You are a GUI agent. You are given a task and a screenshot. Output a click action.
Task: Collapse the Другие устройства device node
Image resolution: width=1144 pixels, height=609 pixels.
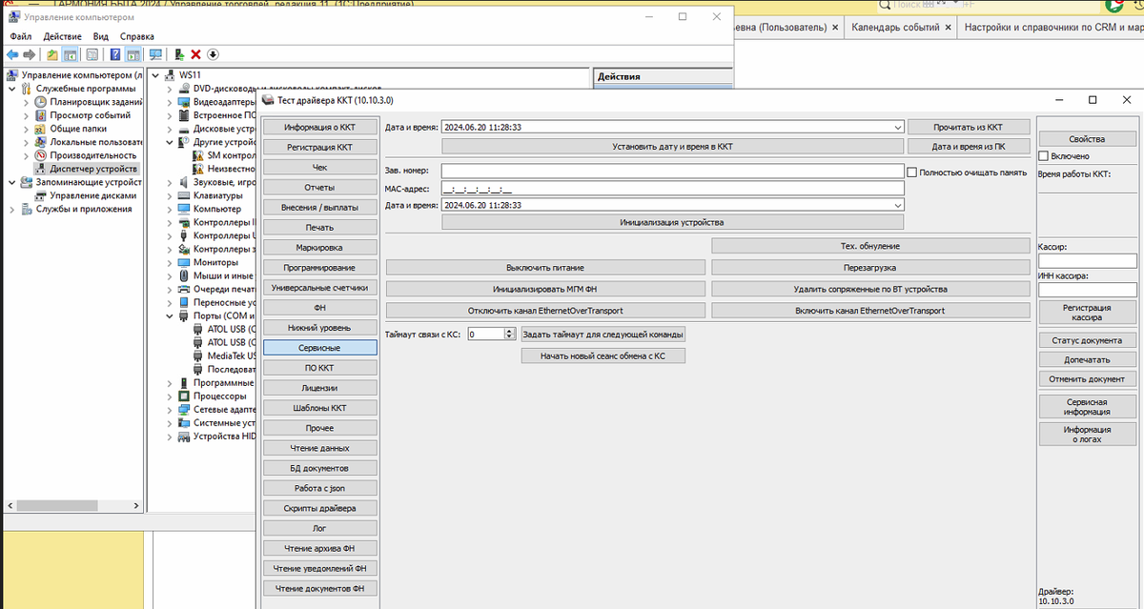click(x=170, y=141)
